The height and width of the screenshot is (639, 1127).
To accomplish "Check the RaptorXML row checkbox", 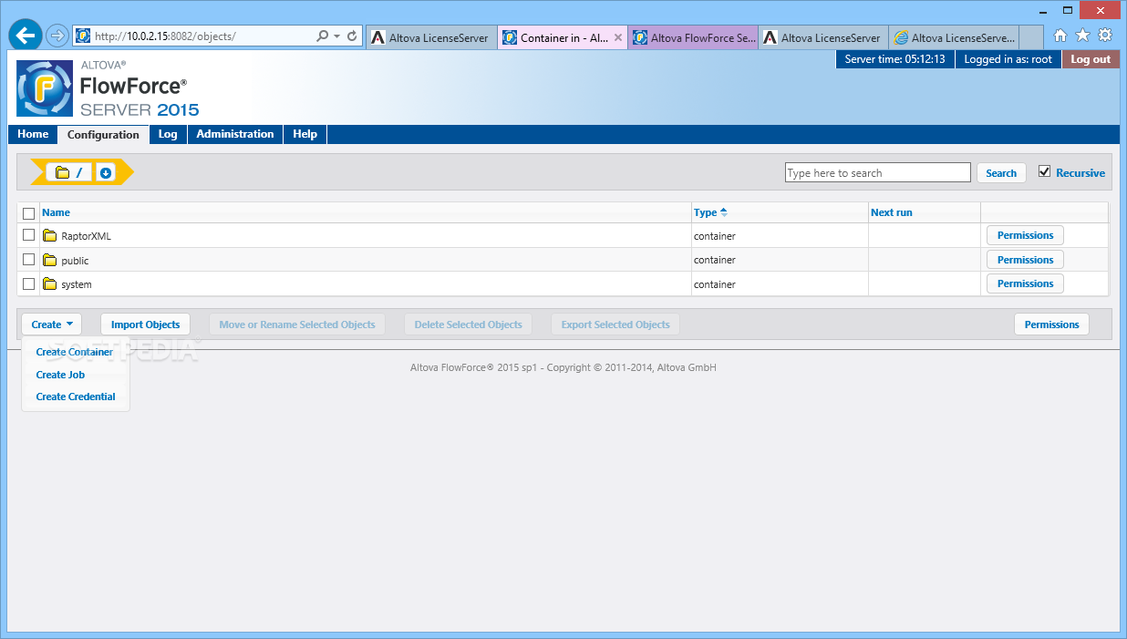I will pos(28,235).
